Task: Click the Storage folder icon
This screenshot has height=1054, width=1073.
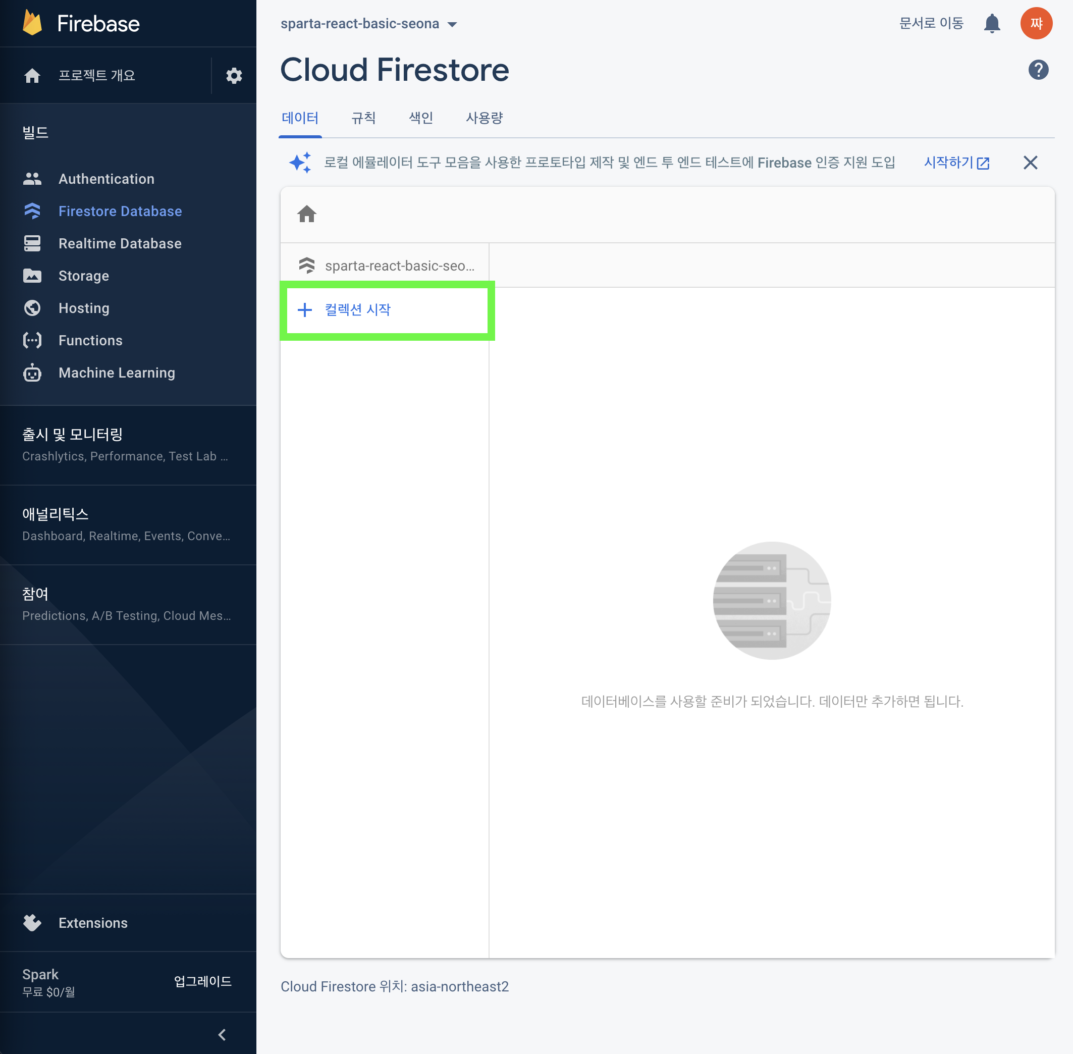Action: (x=32, y=276)
